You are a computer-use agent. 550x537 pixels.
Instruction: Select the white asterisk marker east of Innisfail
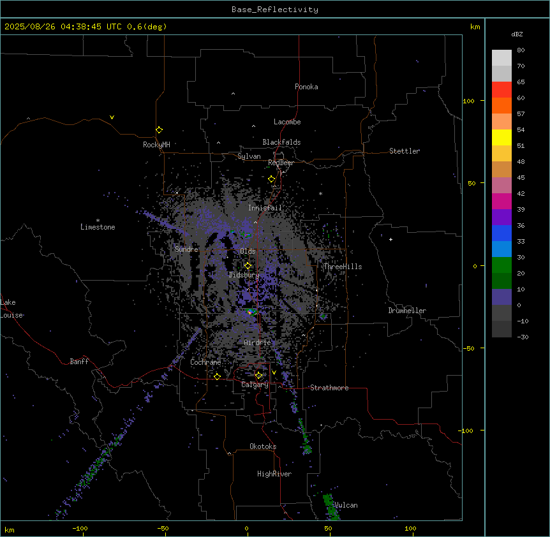(x=320, y=193)
